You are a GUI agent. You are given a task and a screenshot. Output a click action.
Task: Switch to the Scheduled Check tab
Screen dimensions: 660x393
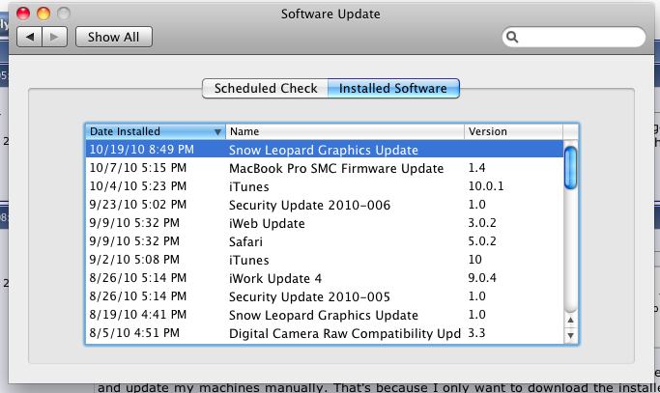265,89
